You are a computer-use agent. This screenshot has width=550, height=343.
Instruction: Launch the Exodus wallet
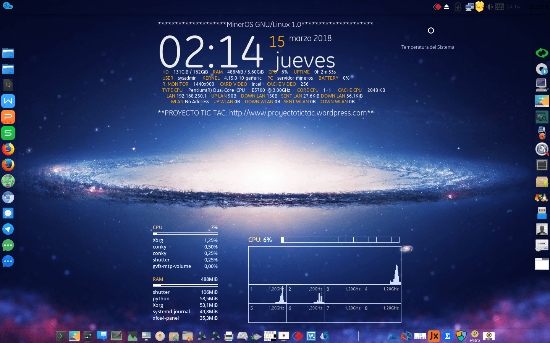pos(420,336)
